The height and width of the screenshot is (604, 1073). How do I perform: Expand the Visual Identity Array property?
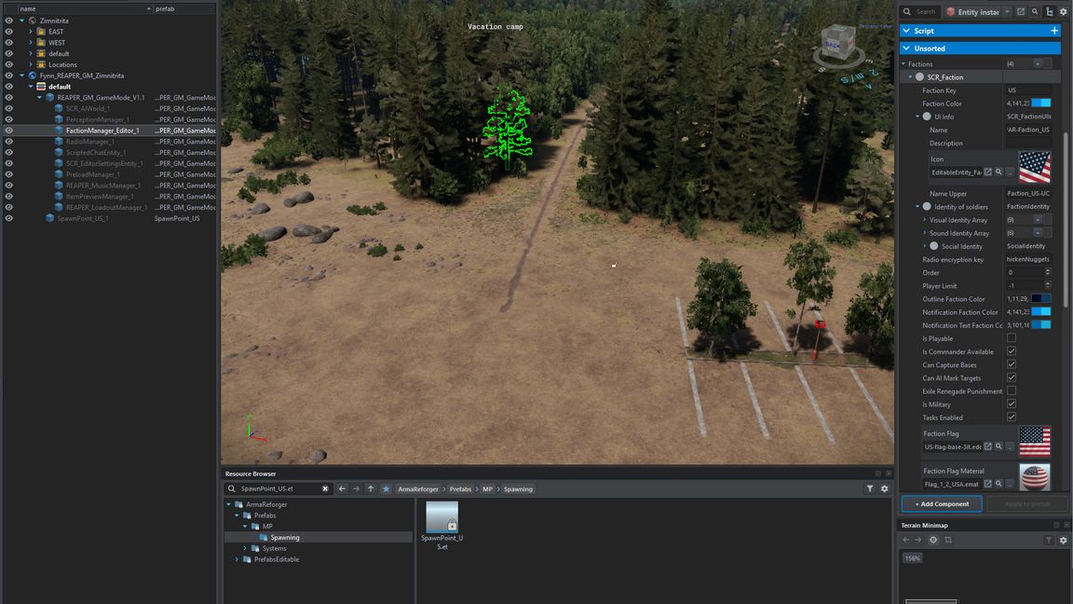pos(925,220)
